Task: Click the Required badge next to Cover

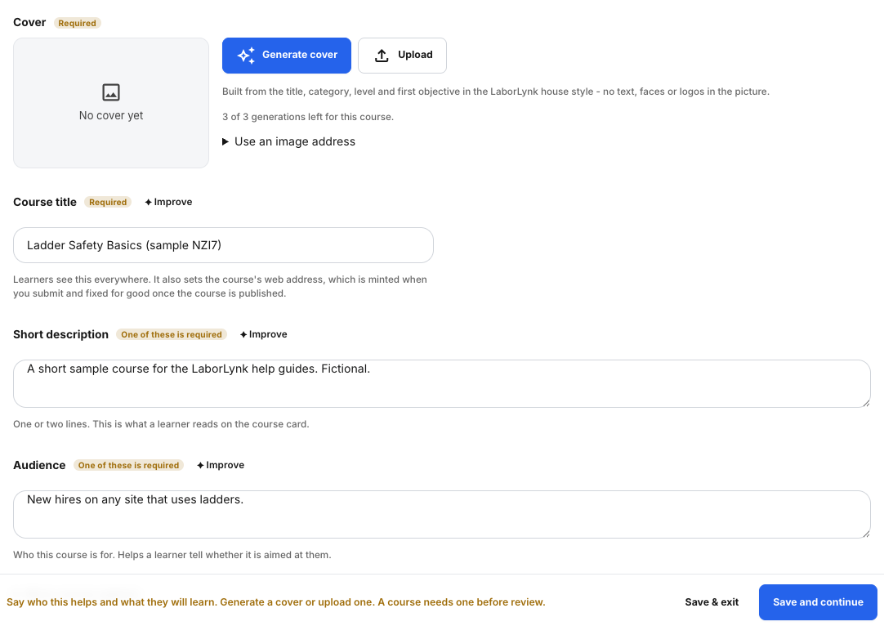Action: coord(78,23)
